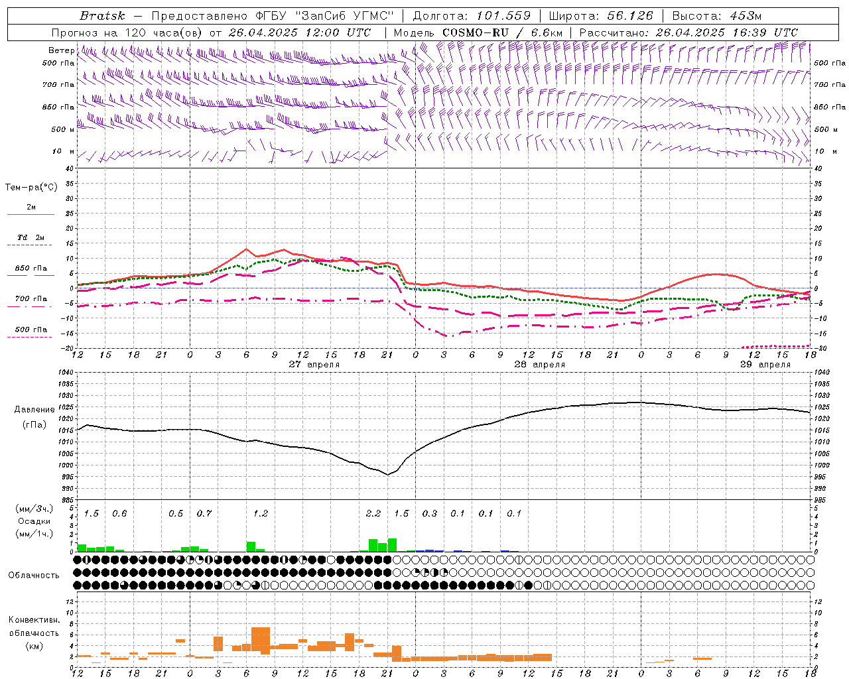Screen dimensions: 849x679
Task: Click the "(гПа)" pressure unit label
Action: point(34,425)
